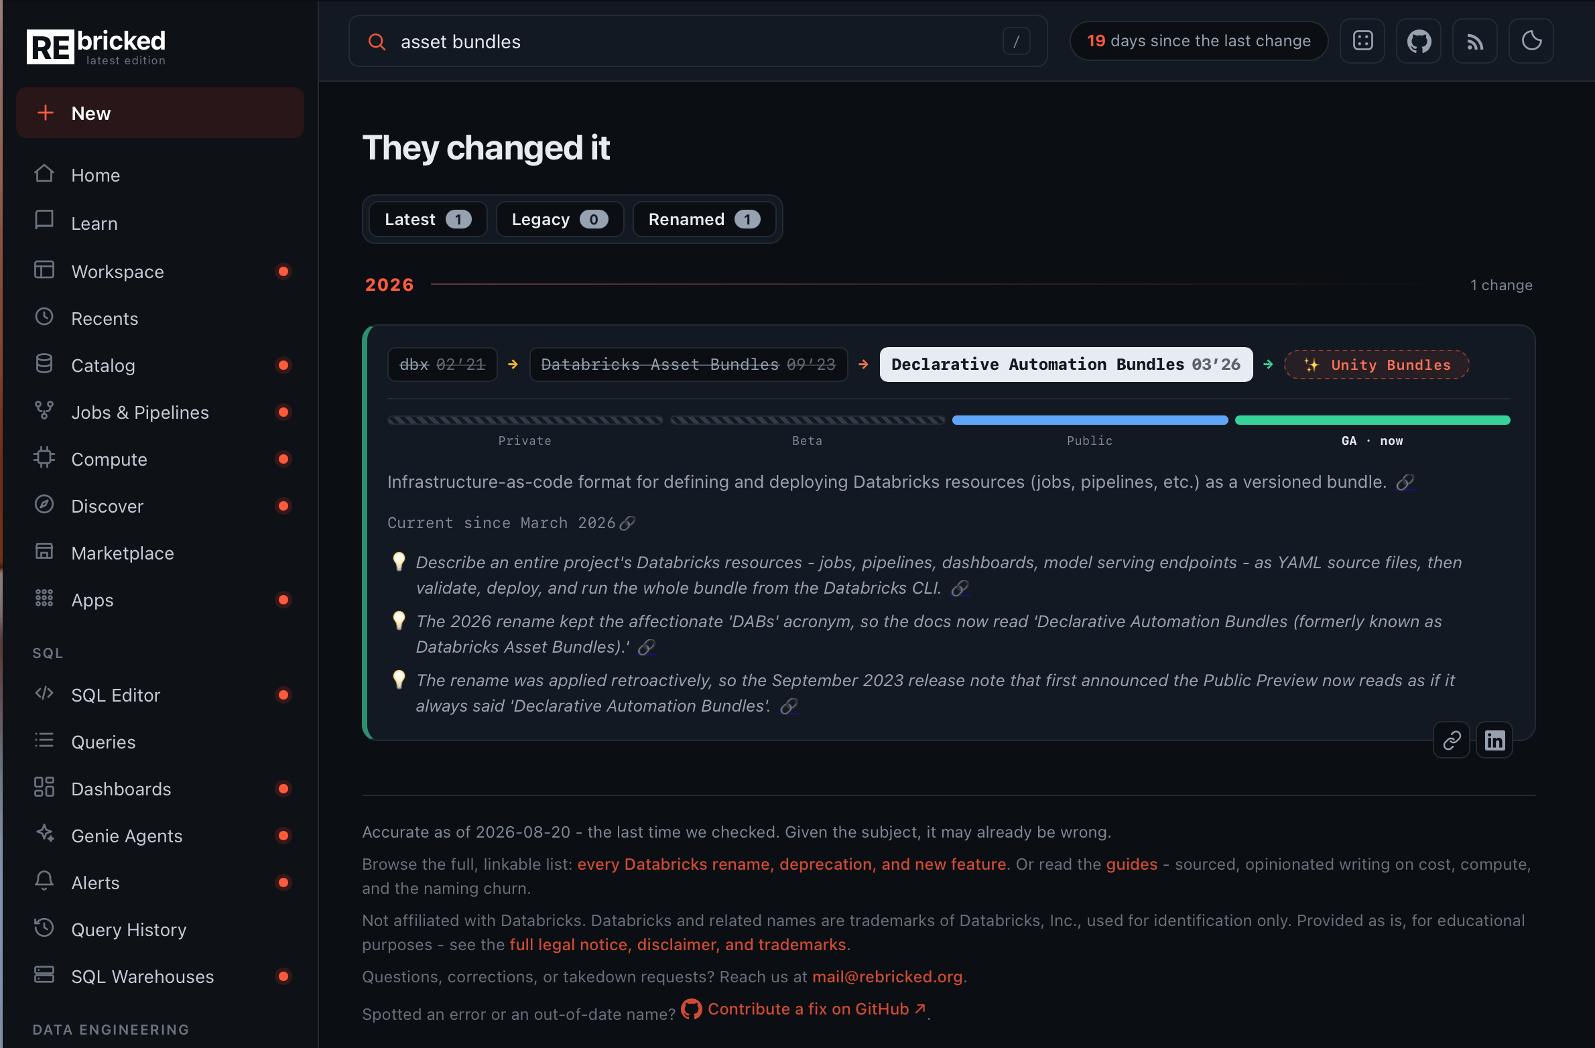
Task: Switch to the Legacy filter tab
Action: 560,220
